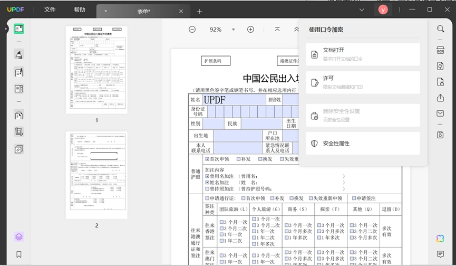Open the Crop pages tool

pyautogui.click(x=19, y=132)
